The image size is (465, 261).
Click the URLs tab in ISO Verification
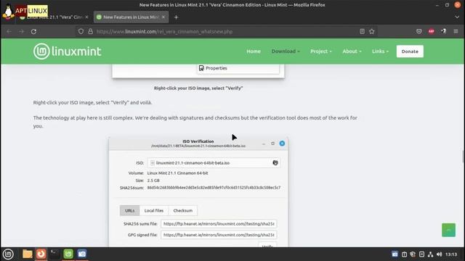(x=129, y=210)
